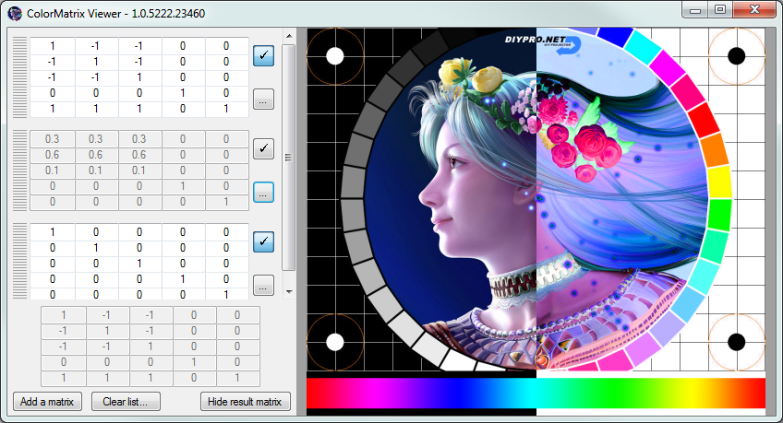
Task: Click result matrix cell in row five, column five
Action: coord(237,378)
